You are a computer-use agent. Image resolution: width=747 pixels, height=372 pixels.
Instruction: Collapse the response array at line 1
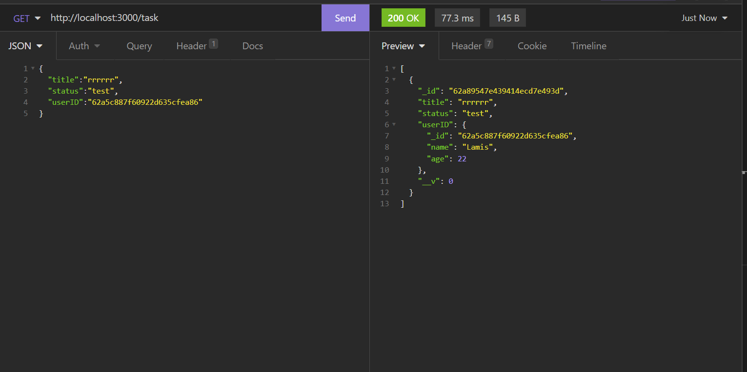point(394,69)
